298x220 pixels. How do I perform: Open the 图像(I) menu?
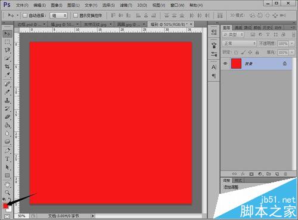coord(57,5)
